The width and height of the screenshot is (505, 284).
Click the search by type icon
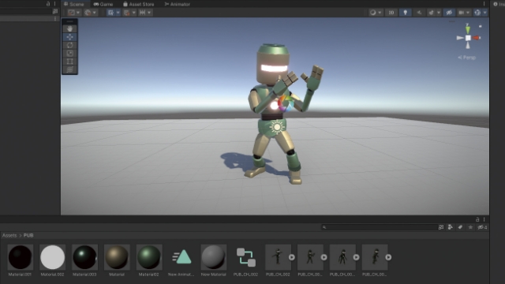pos(451,227)
